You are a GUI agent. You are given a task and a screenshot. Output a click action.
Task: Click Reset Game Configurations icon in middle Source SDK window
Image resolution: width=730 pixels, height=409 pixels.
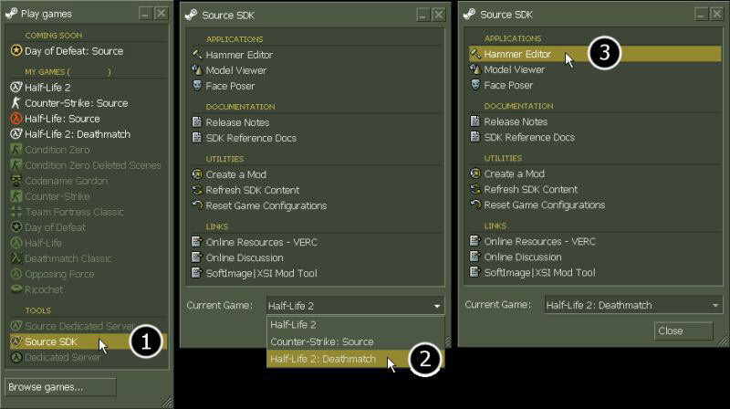click(197, 205)
